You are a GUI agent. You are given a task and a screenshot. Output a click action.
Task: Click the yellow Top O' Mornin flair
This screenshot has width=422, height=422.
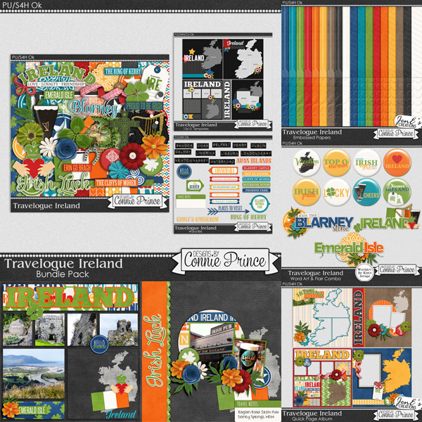pyautogui.click(x=336, y=162)
